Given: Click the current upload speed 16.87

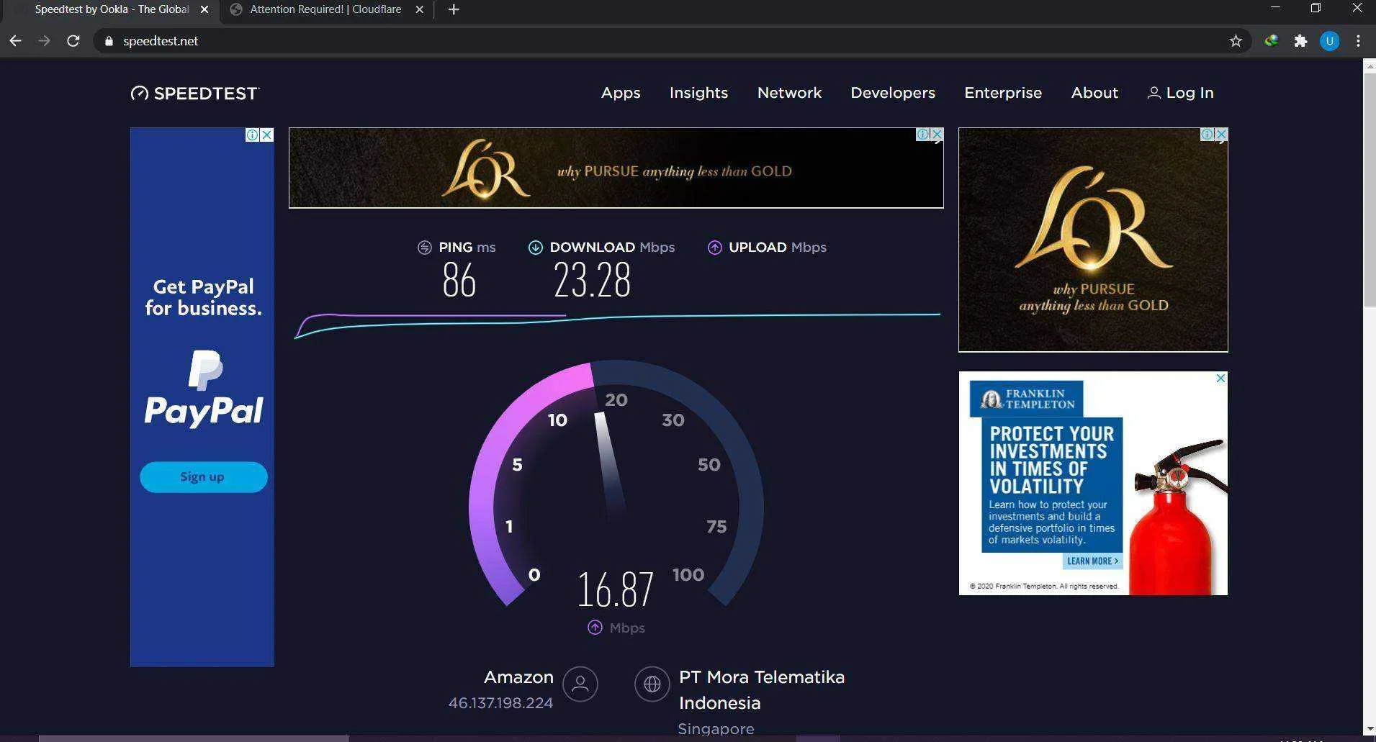Looking at the screenshot, I should (x=616, y=589).
